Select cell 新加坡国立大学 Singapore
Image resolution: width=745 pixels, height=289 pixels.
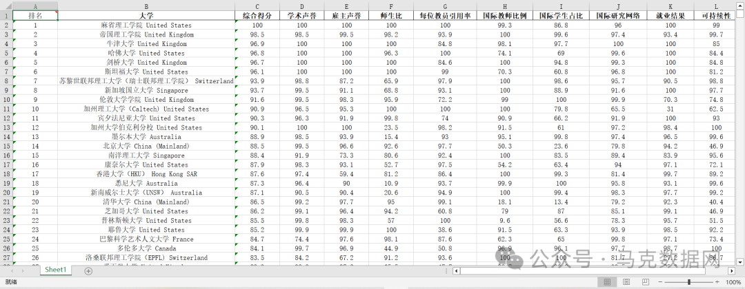pos(146,90)
